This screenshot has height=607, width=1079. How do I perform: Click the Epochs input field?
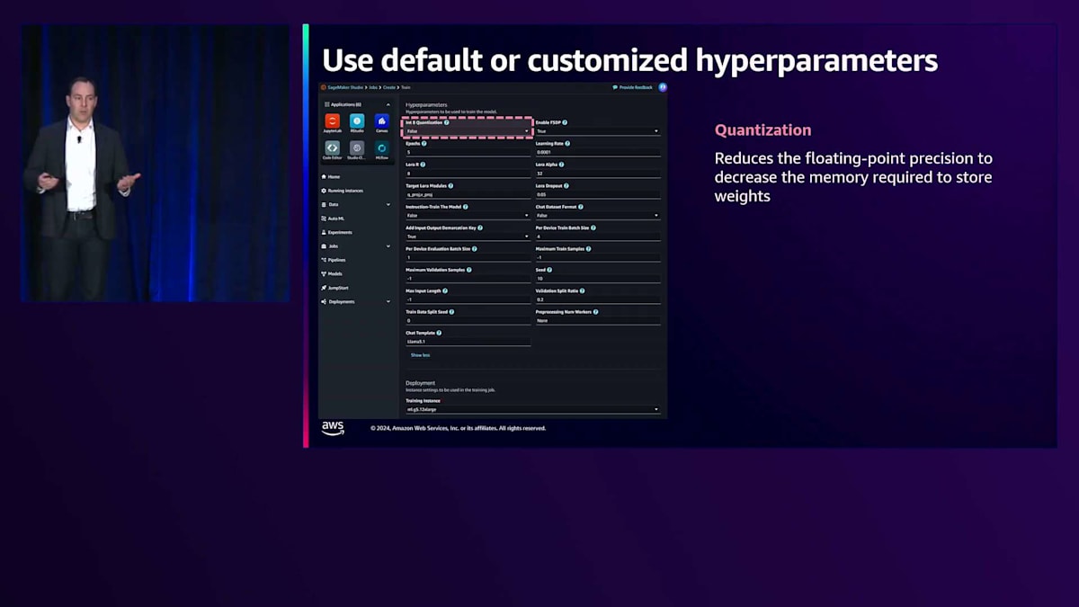pyautogui.click(x=468, y=152)
